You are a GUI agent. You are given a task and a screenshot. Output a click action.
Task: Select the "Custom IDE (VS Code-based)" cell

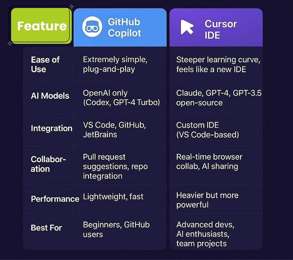pyautogui.click(x=208, y=130)
